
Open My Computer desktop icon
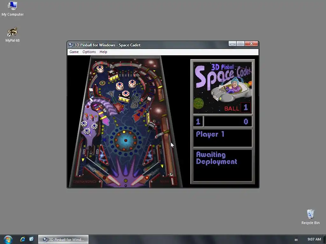[12, 9]
